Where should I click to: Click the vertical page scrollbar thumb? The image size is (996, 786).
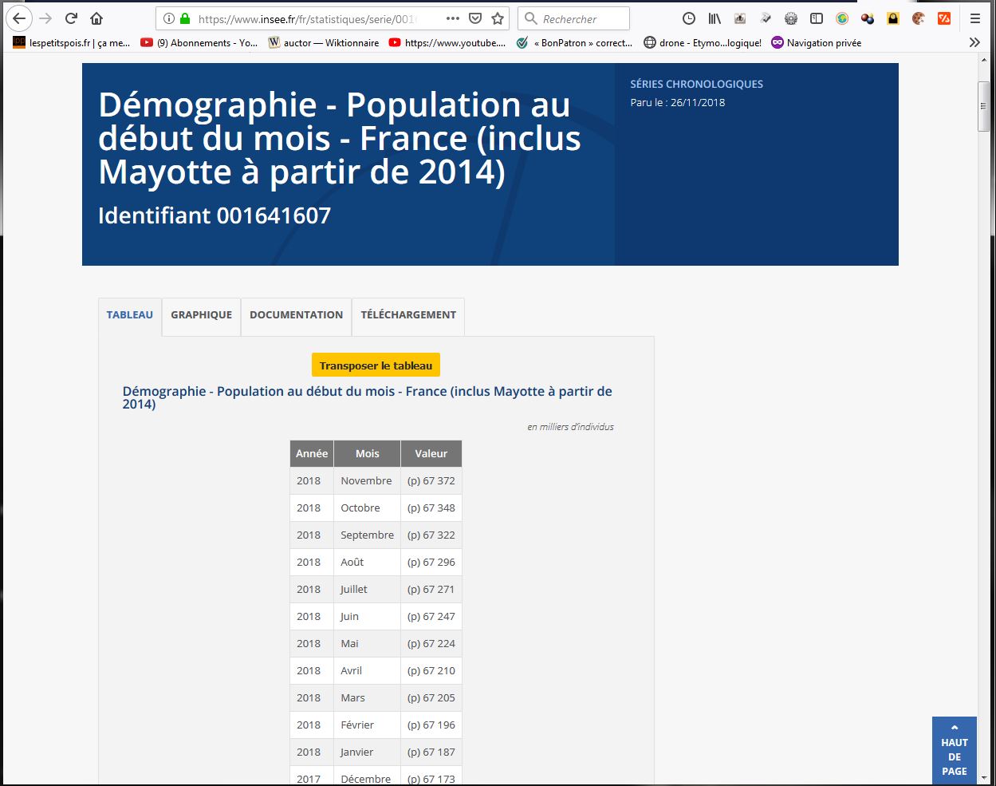(x=984, y=106)
